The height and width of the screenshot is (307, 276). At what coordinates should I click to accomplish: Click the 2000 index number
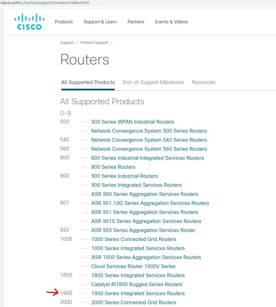tap(66, 302)
